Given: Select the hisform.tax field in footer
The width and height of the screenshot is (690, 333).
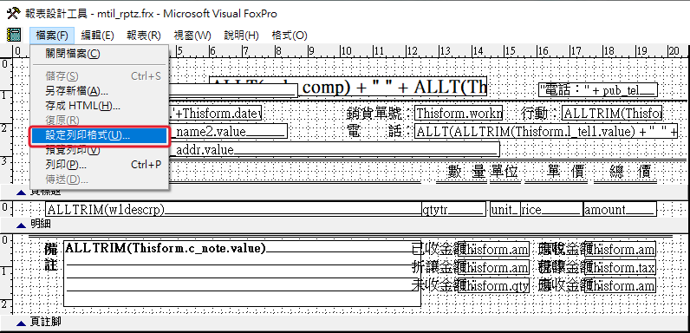Looking at the screenshot, I should click(621, 267).
